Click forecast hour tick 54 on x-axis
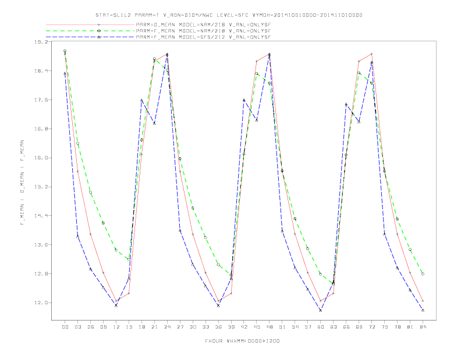Screen dimensions: 461x356 click(295, 327)
